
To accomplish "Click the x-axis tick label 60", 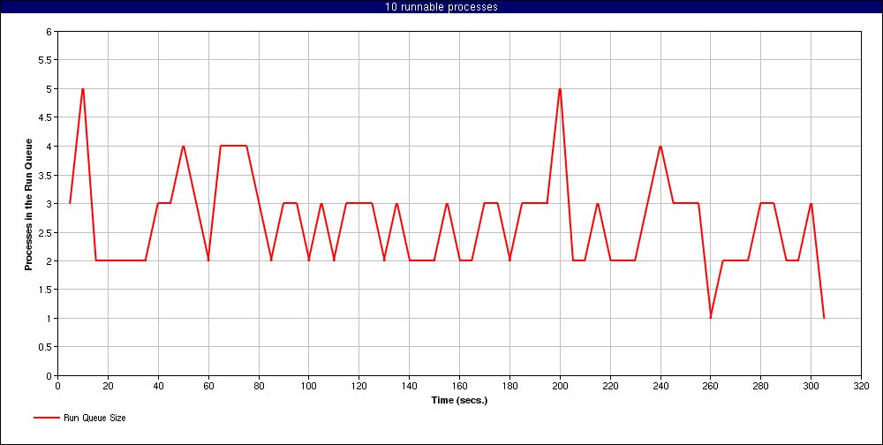I will pos(208,387).
